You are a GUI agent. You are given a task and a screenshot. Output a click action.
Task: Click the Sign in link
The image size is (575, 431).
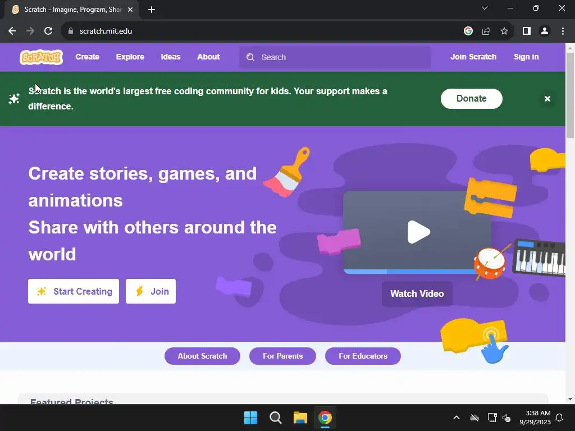point(526,57)
